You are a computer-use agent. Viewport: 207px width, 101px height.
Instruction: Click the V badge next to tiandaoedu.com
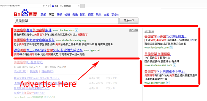(171, 47)
